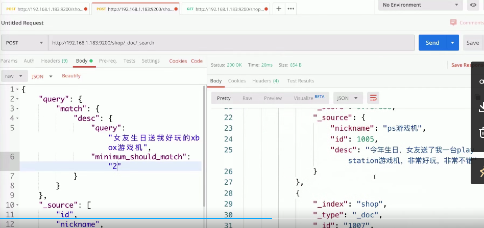Image resolution: width=484 pixels, height=228 pixels.
Task: Open the Auth tab
Action: [x=29, y=61]
